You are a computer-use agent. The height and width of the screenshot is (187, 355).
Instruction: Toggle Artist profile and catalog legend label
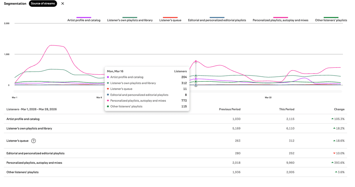84,20
